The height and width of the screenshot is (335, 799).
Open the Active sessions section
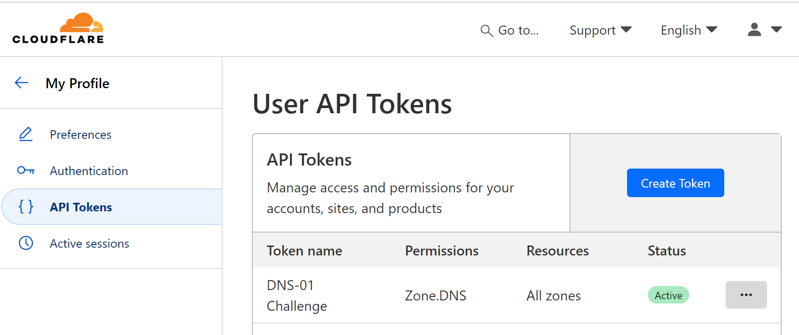(x=89, y=243)
